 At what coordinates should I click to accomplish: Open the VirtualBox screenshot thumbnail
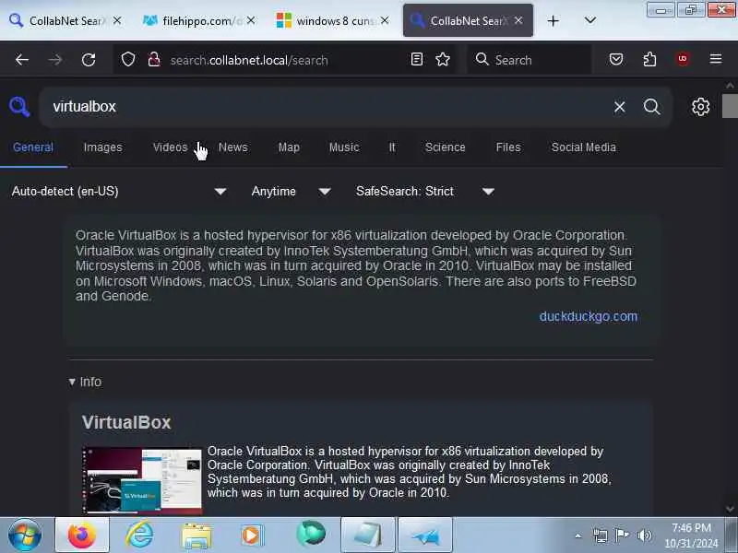[x=142, y=480]
